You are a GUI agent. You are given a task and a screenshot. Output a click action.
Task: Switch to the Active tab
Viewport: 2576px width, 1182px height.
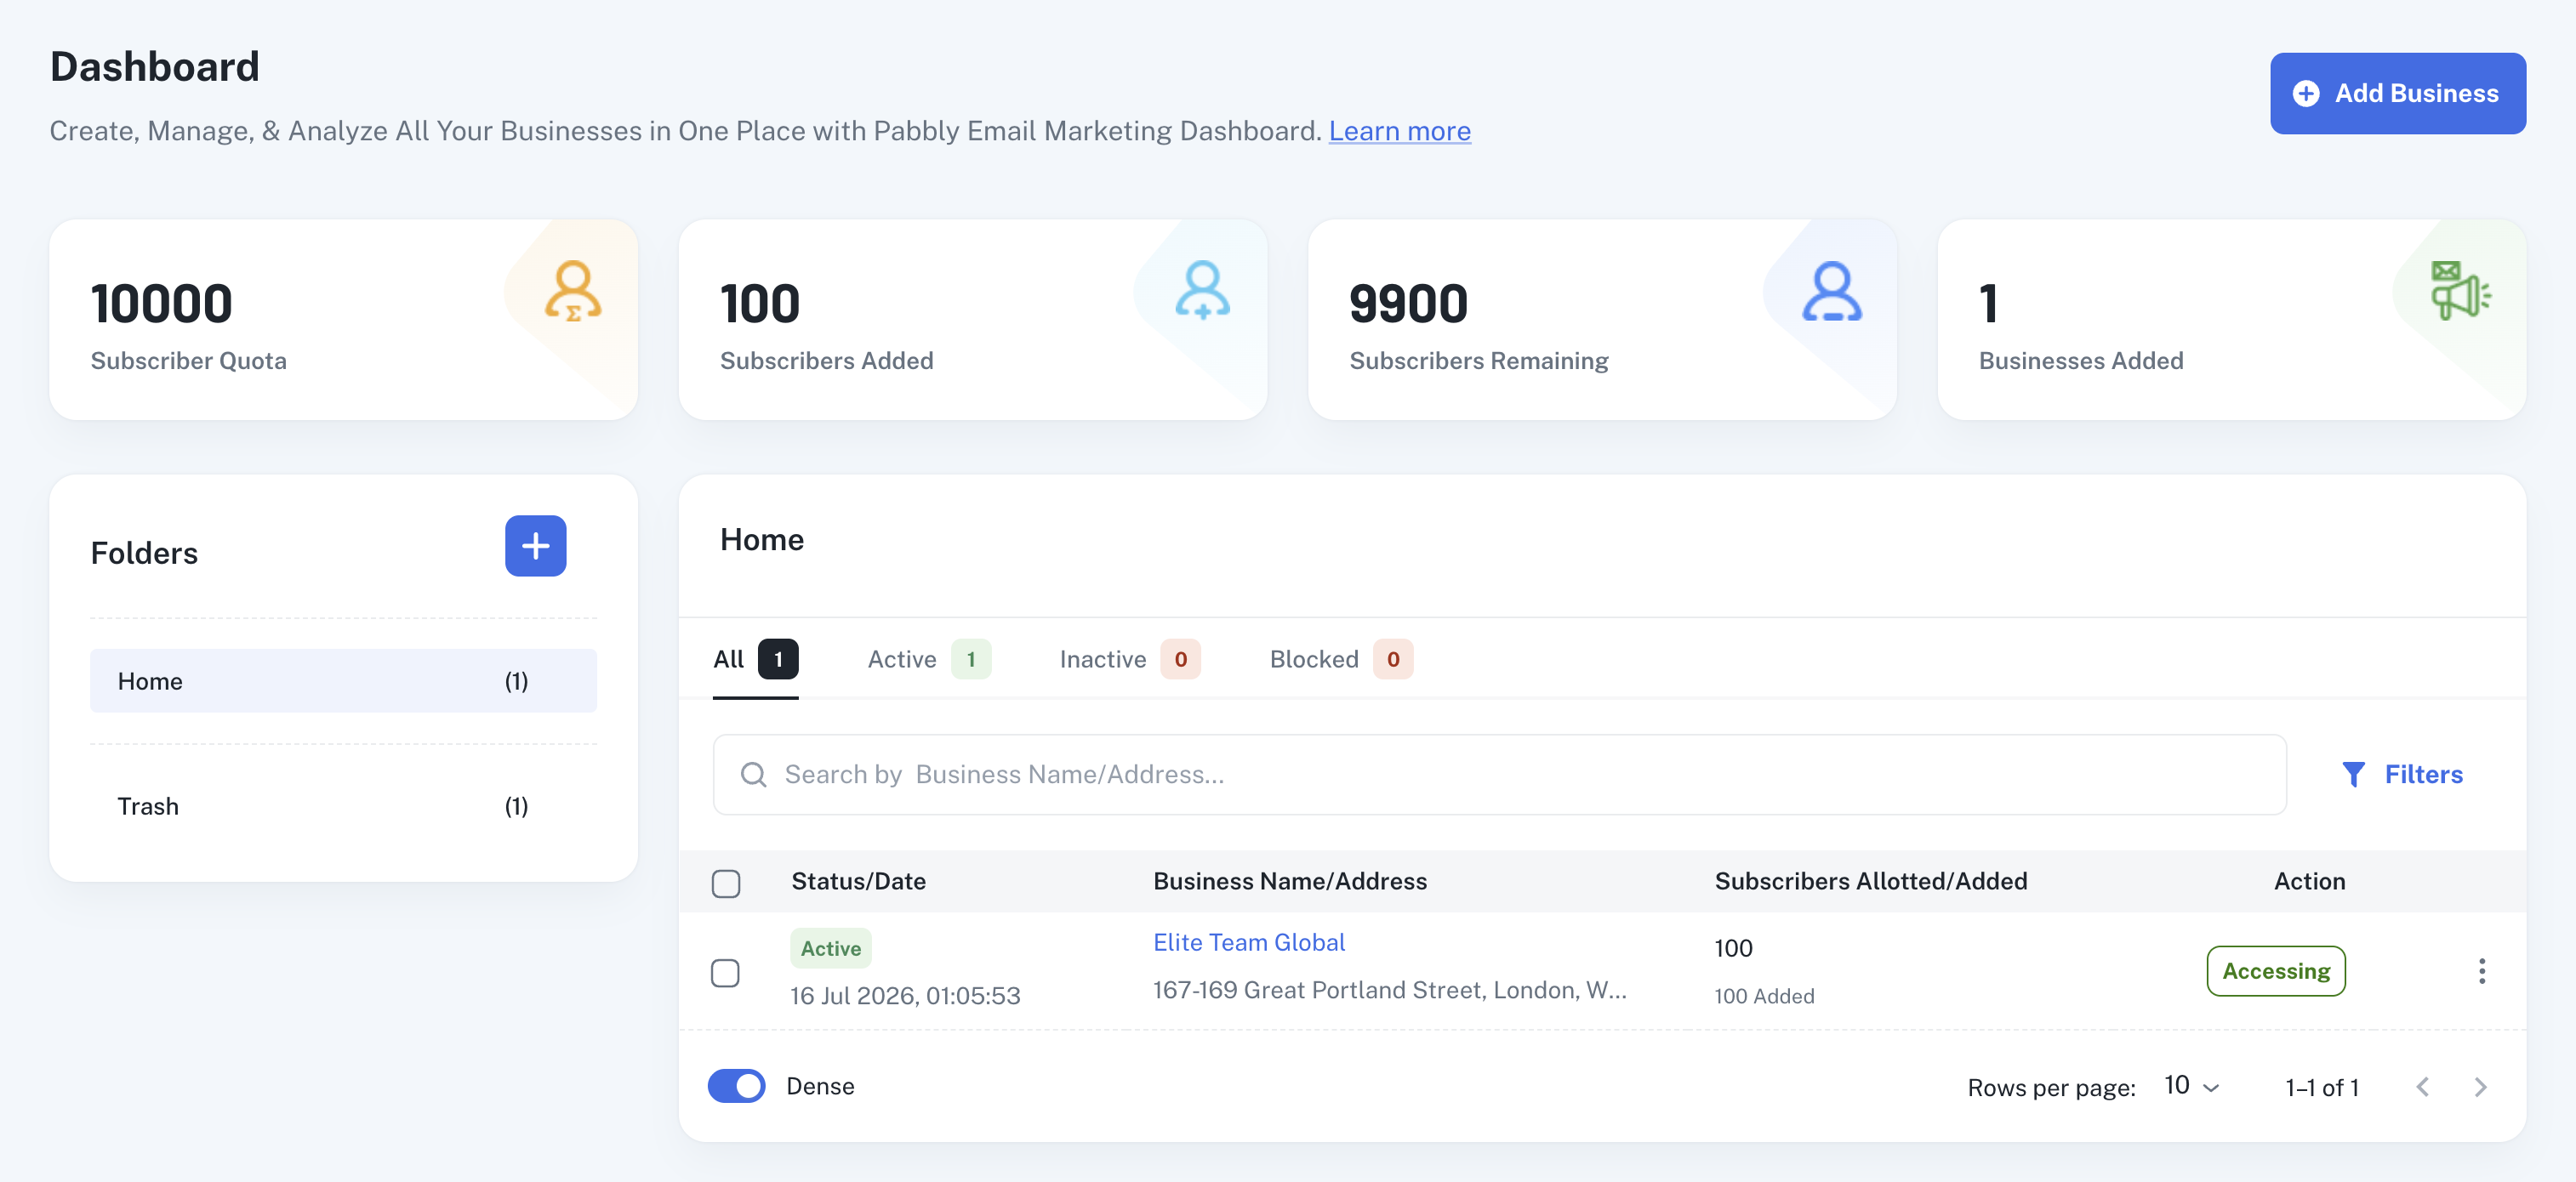(928, 659)
